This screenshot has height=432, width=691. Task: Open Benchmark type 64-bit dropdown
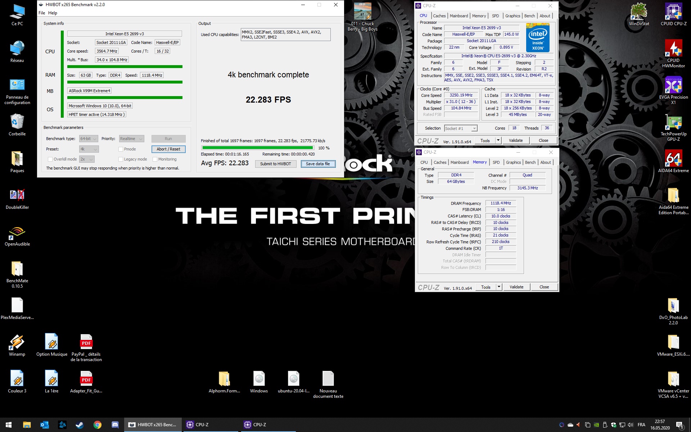89,139
